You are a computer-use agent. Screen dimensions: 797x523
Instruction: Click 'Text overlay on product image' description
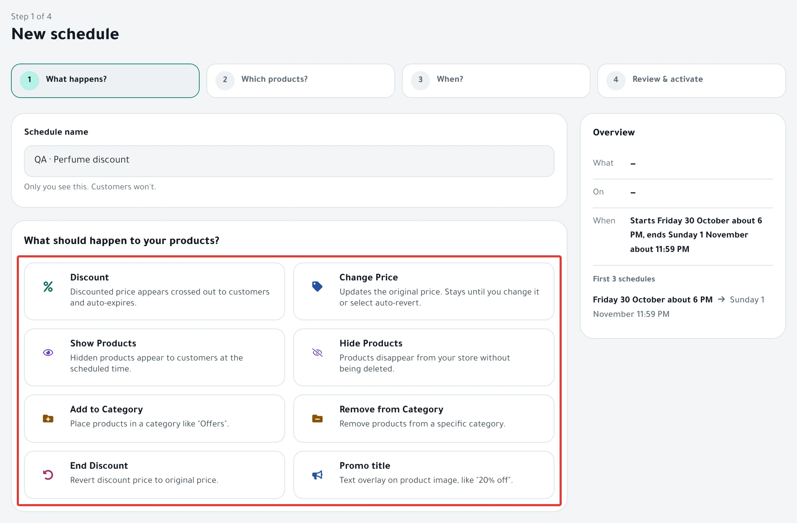click(426, 480)
